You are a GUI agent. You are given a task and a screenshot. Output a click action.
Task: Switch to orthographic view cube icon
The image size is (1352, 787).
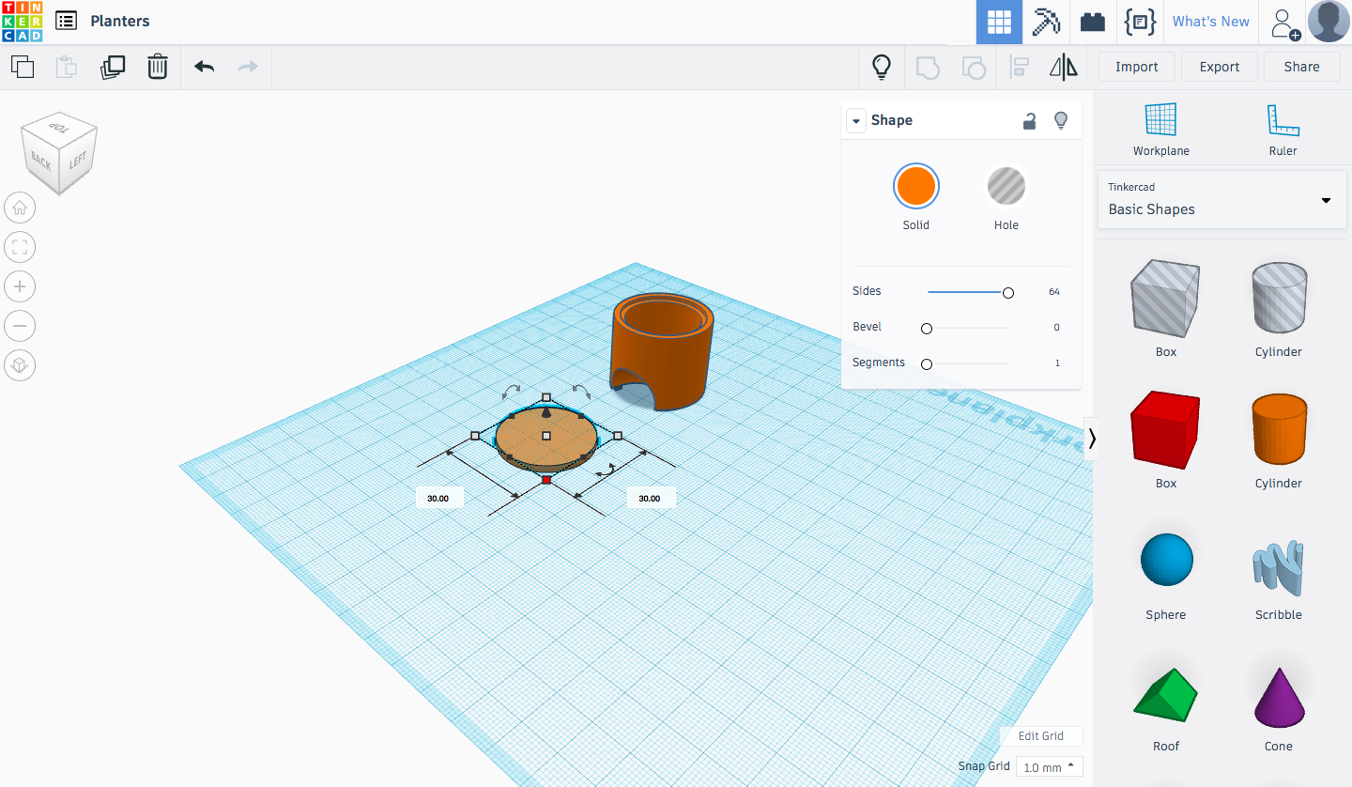[20, 365]
